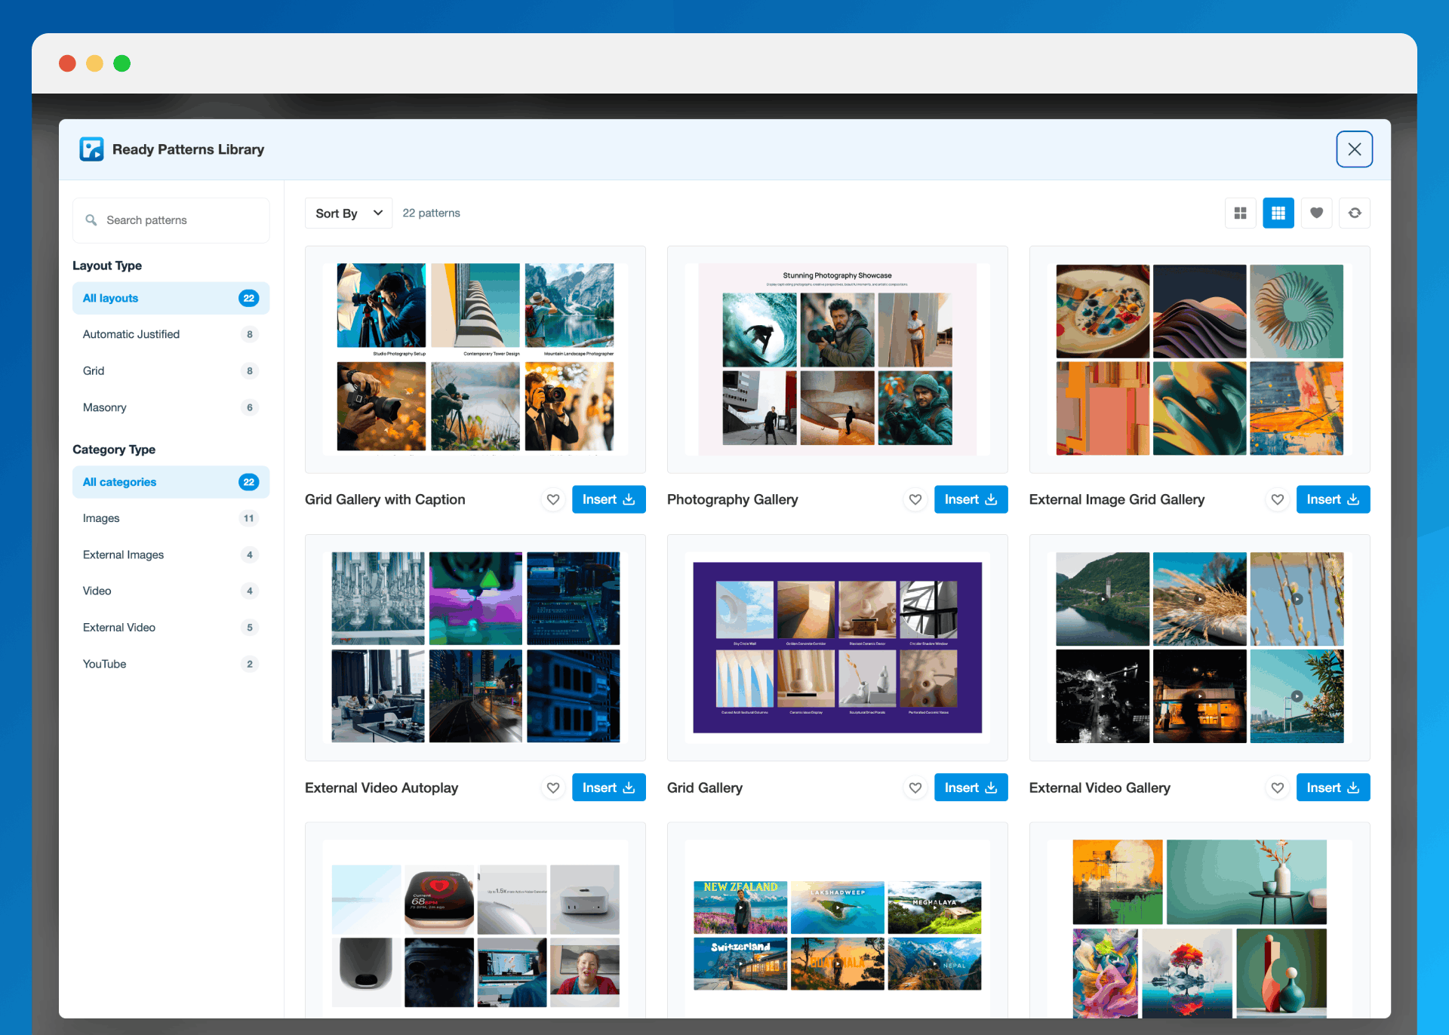Insert the Photography Gallery pattern
The height and width of the screenshot is (1035, 1449).
click(x=971, y=499)
